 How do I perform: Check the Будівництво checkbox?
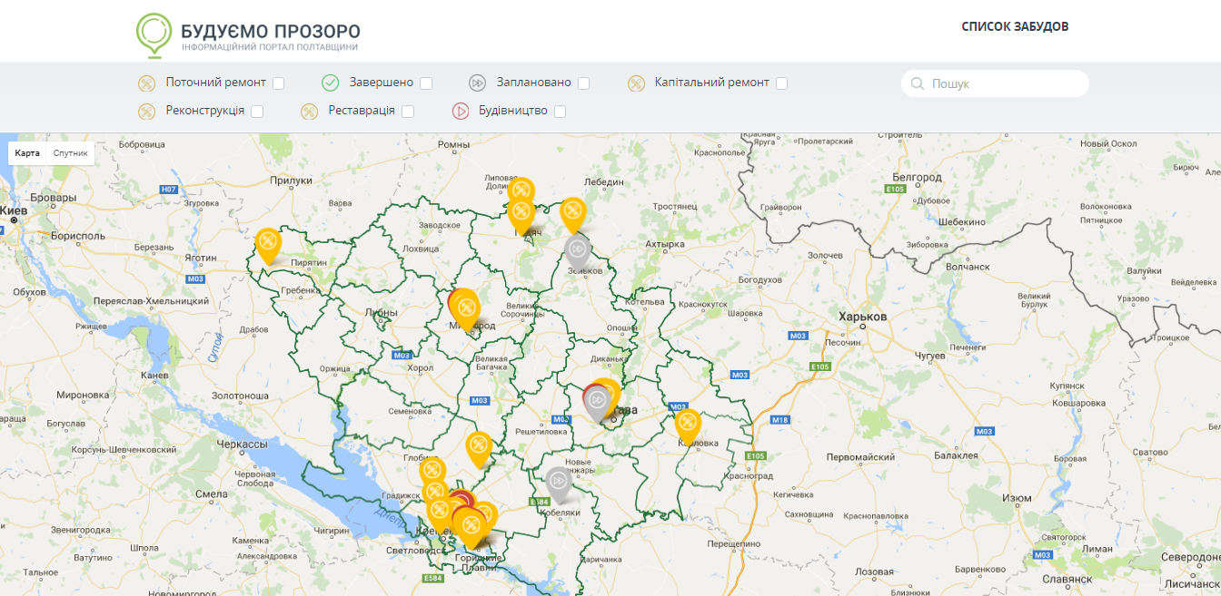click(560, 112)
